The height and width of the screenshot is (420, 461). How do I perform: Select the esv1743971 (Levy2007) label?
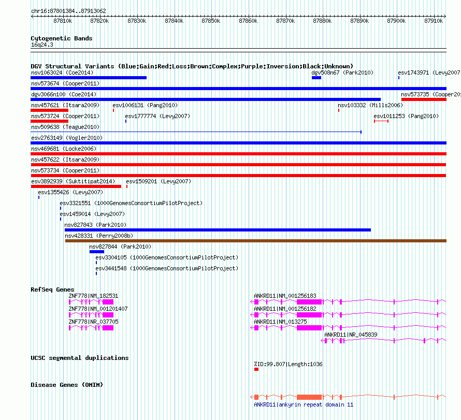(429, 73)
